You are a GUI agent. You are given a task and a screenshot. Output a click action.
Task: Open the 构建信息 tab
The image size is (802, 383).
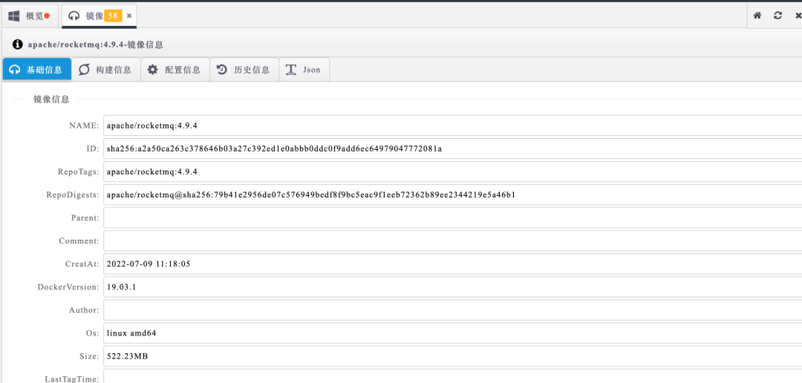pyautogui.click(x=106, y=70)
